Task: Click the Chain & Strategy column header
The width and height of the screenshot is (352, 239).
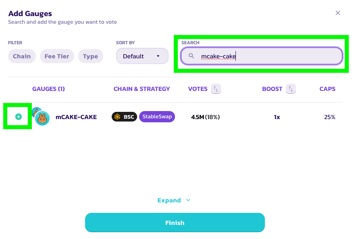Action: coord(142,89)
